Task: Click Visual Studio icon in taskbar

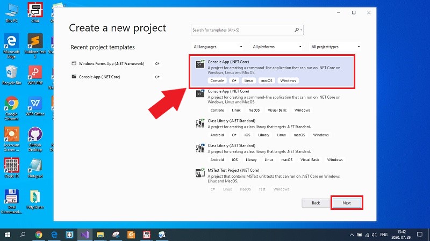Action: [x=85, y=235]
